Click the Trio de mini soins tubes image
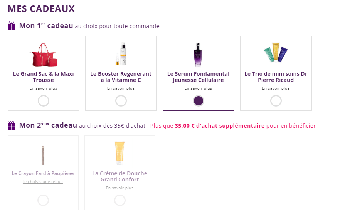The width and height of the screenshot is (350, 218). point(276,54)
